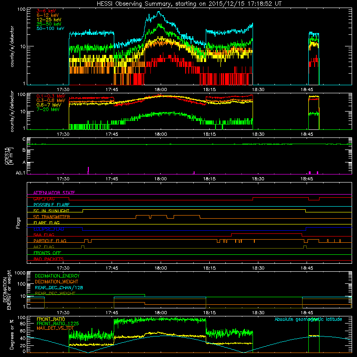This screenshot has height=357, width=357.
Task: Click the Degrees or % axis label
Action: 12,334
